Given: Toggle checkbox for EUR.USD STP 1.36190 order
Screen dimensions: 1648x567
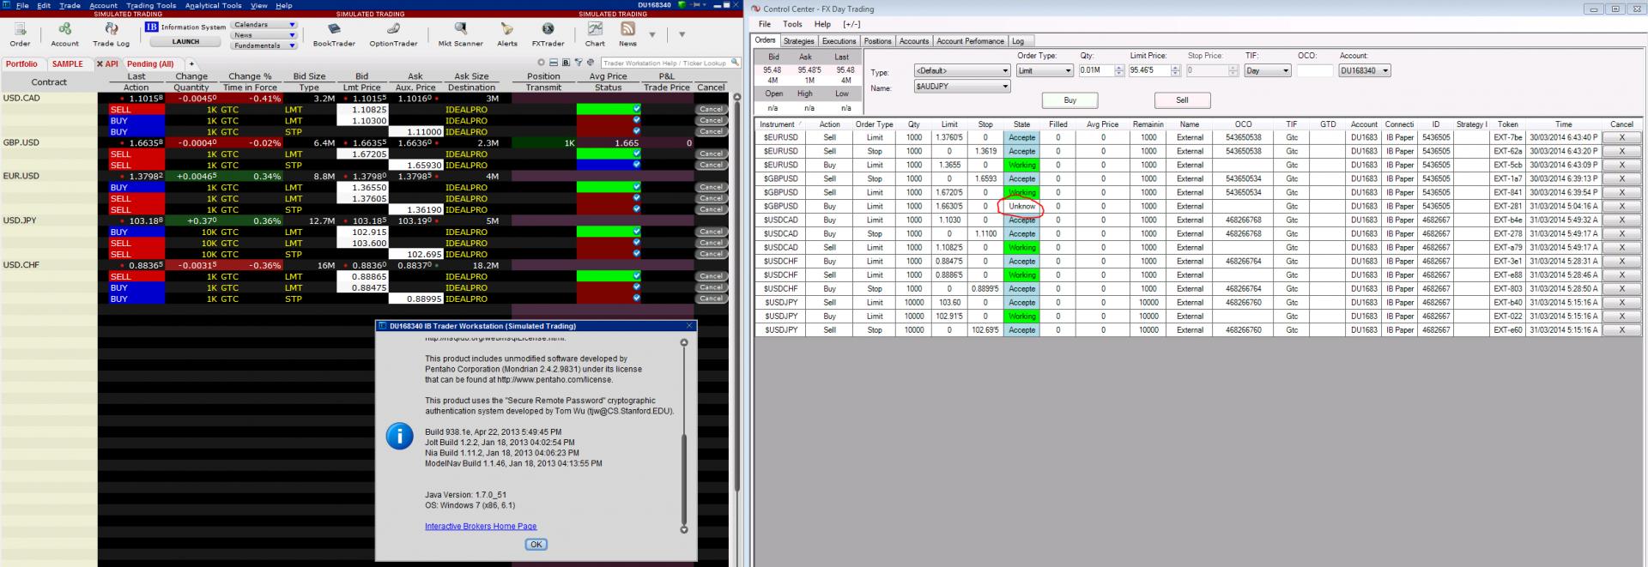Looking at the screenshot, I should [x=636, y=209].
